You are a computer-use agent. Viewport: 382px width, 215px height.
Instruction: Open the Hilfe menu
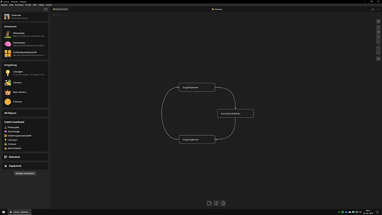point(35,5)
